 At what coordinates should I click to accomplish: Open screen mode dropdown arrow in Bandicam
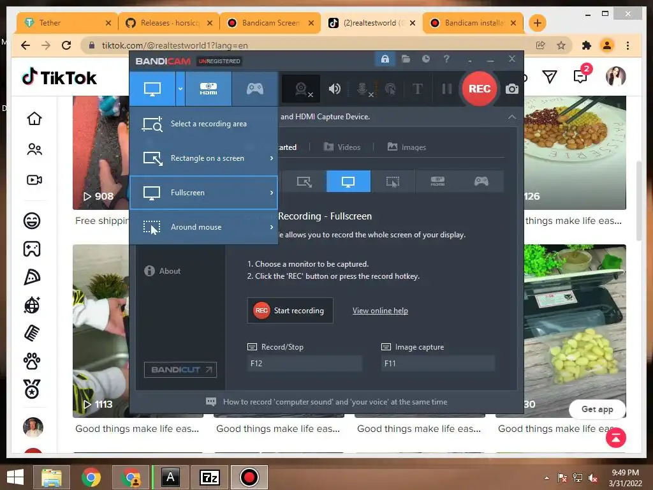[180, 89]
